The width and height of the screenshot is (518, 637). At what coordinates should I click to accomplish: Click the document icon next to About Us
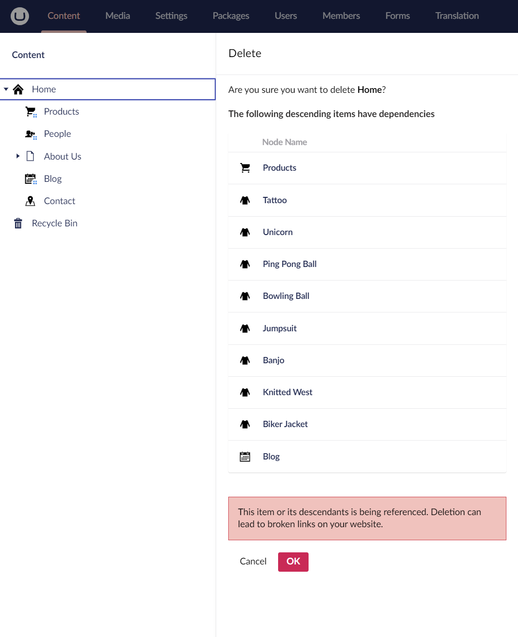point(30,156)
